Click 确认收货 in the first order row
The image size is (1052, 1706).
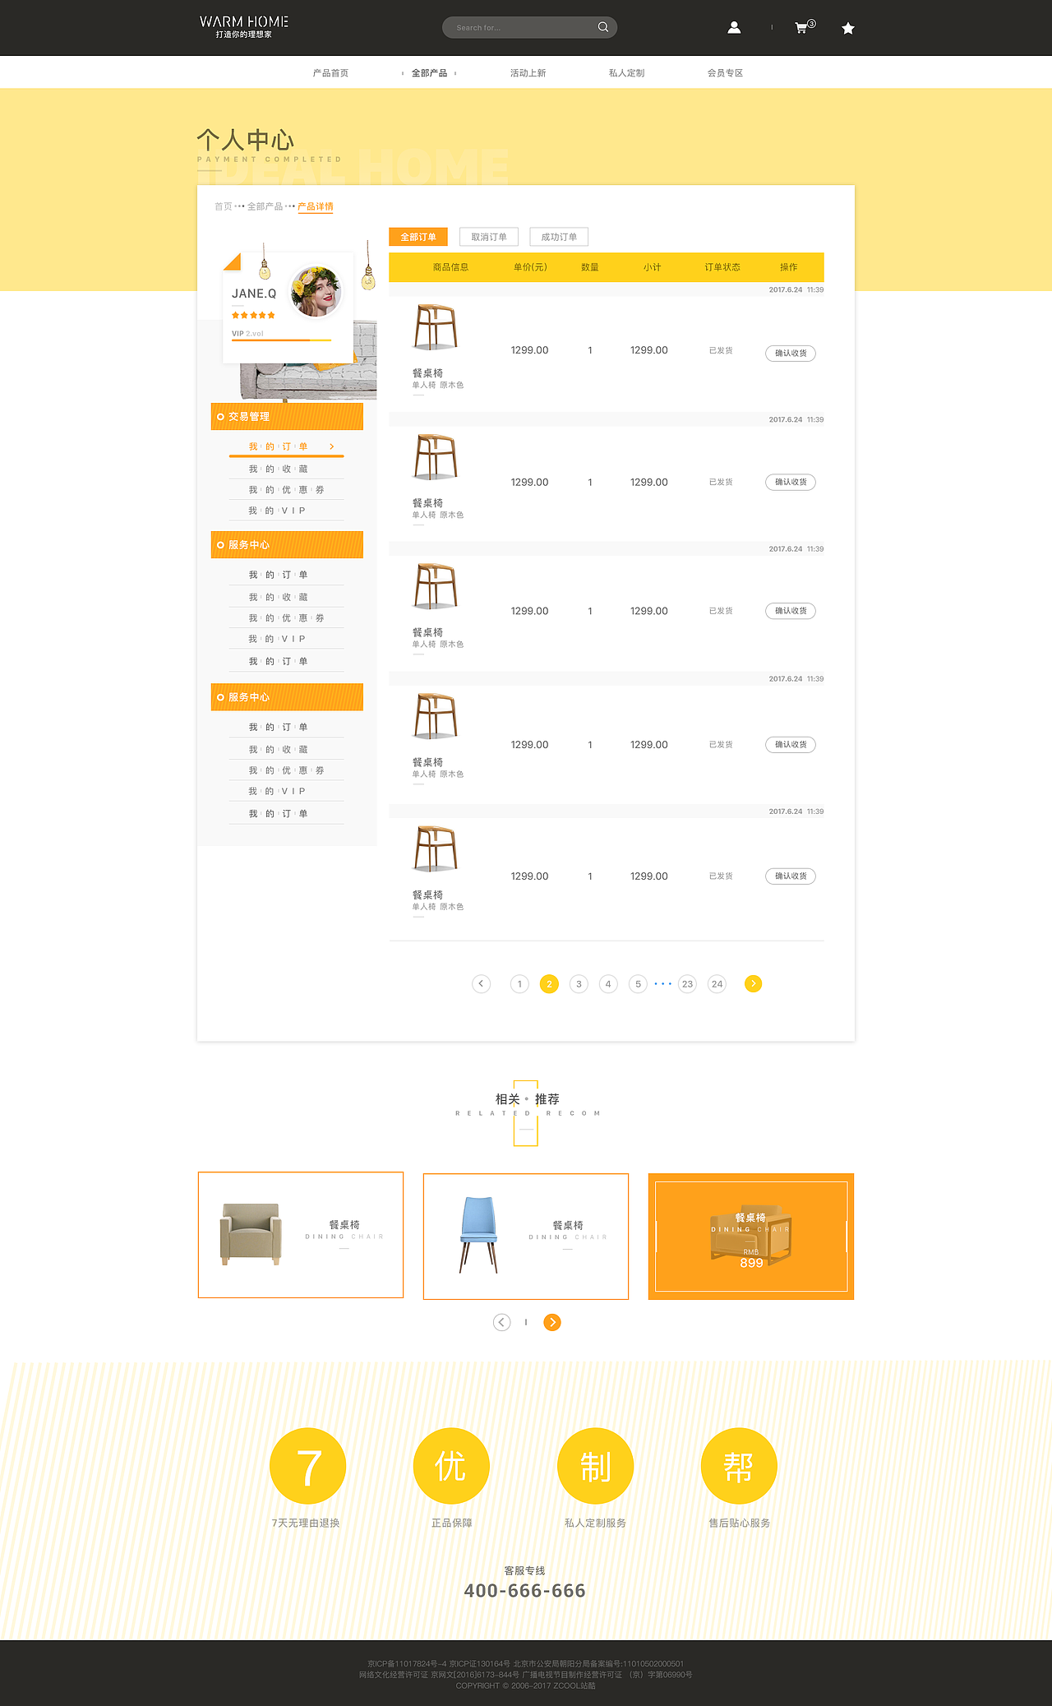(x=791, y=353)
